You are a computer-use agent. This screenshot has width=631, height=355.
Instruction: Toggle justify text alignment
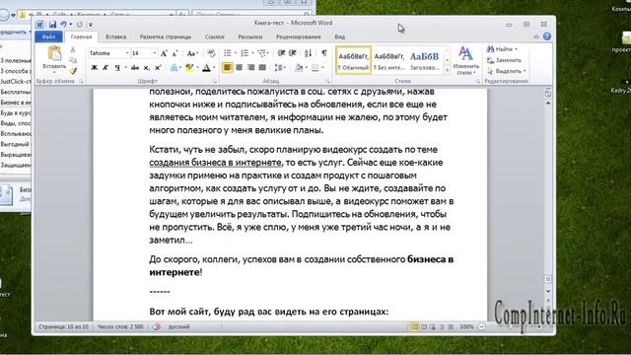262,68
